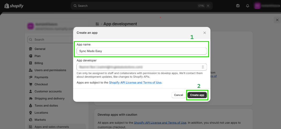Click the Payments icon in sidebar

pyautogui.click(x=31, y=77)
